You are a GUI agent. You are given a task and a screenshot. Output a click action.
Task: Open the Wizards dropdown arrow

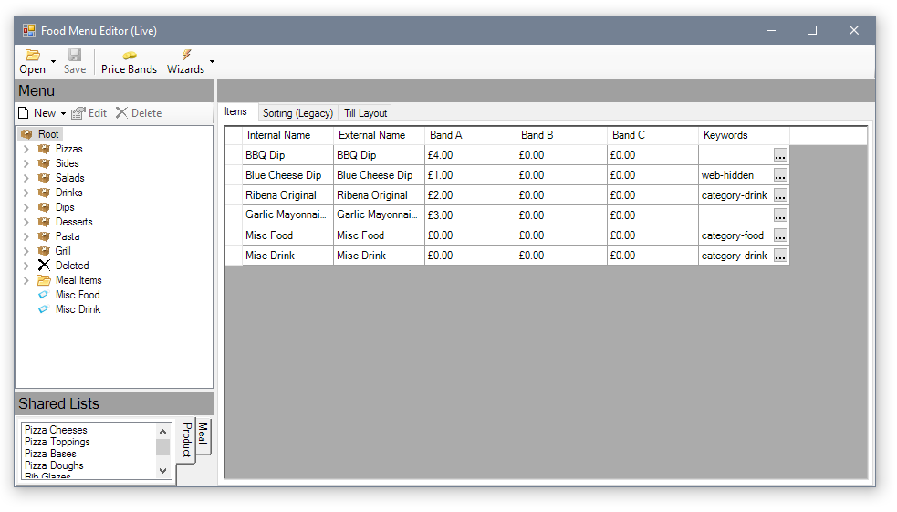213,62
